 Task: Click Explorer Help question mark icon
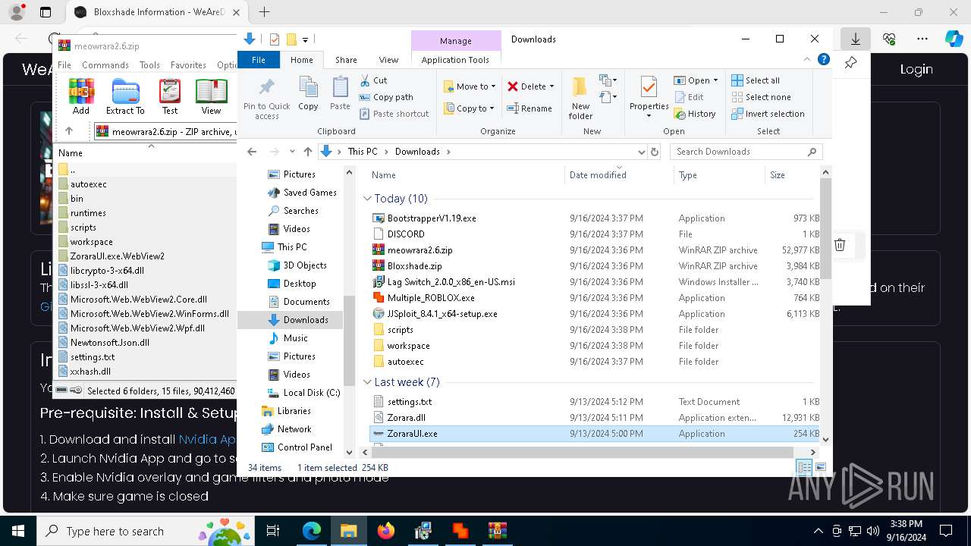pos(824,60)
